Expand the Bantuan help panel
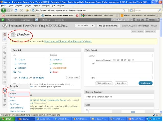Viewport: 163px width, 122px height. [150, 31]
